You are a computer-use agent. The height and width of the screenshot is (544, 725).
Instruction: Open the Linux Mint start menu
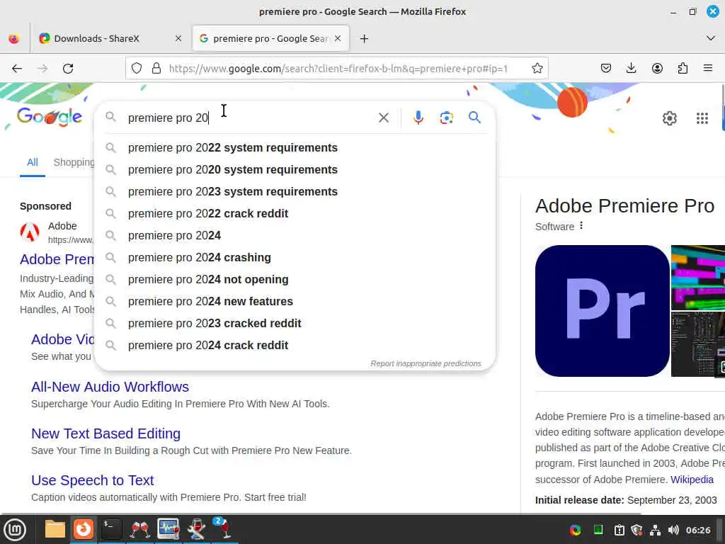(x=16, y=529)
